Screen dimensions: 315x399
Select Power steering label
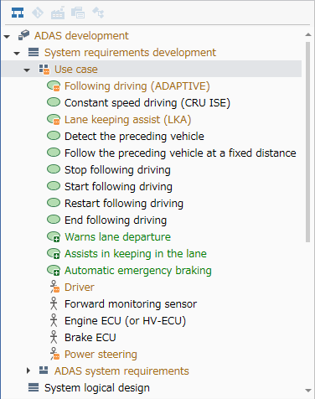[101, 355]
